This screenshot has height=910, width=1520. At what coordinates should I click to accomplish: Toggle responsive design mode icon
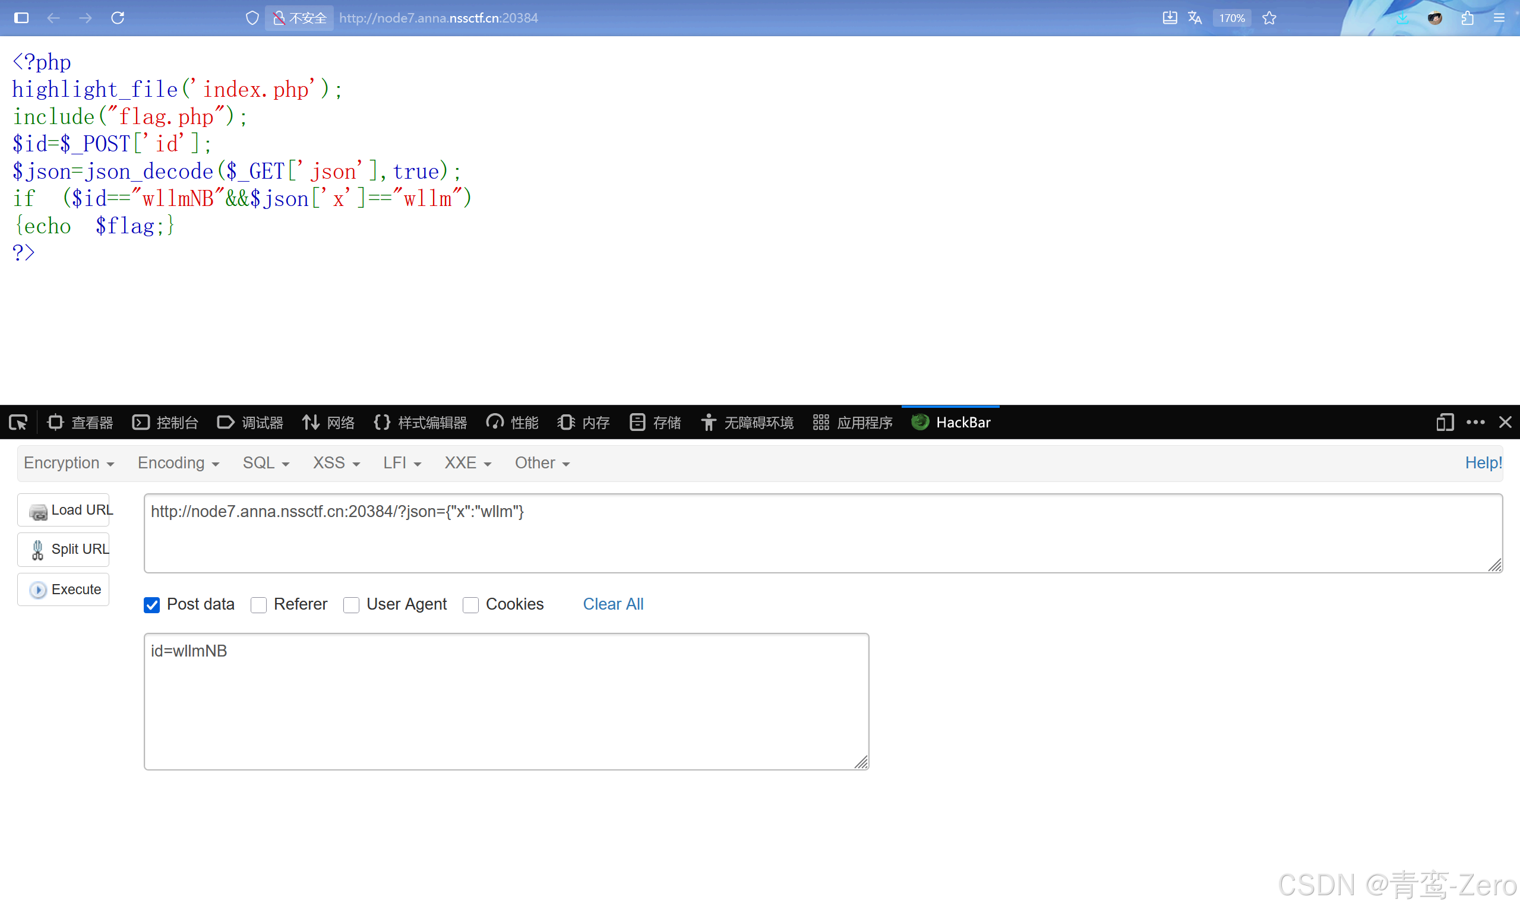point(1445,423)
